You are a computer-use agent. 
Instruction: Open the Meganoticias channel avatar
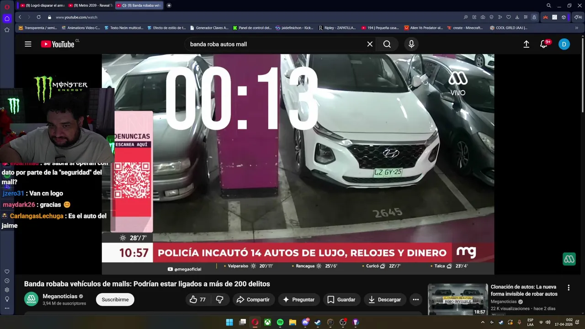tap(31, 299)
